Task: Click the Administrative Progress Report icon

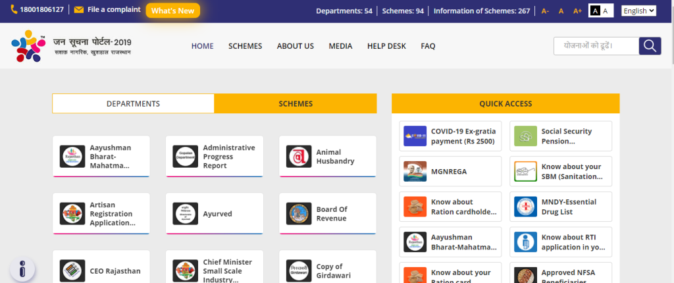Action: 185,157
